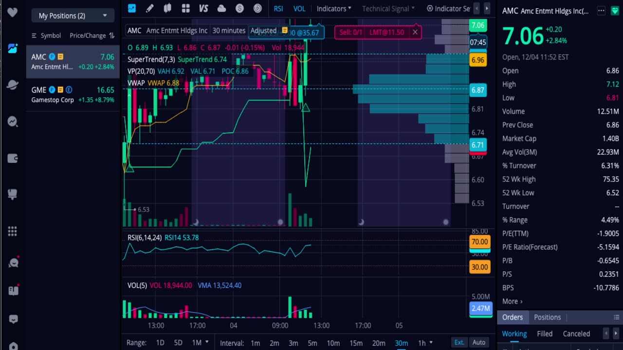Open the 1h interval dropdown
The image size is (623, 350).
pyautogui.click(x=425, y=343)
